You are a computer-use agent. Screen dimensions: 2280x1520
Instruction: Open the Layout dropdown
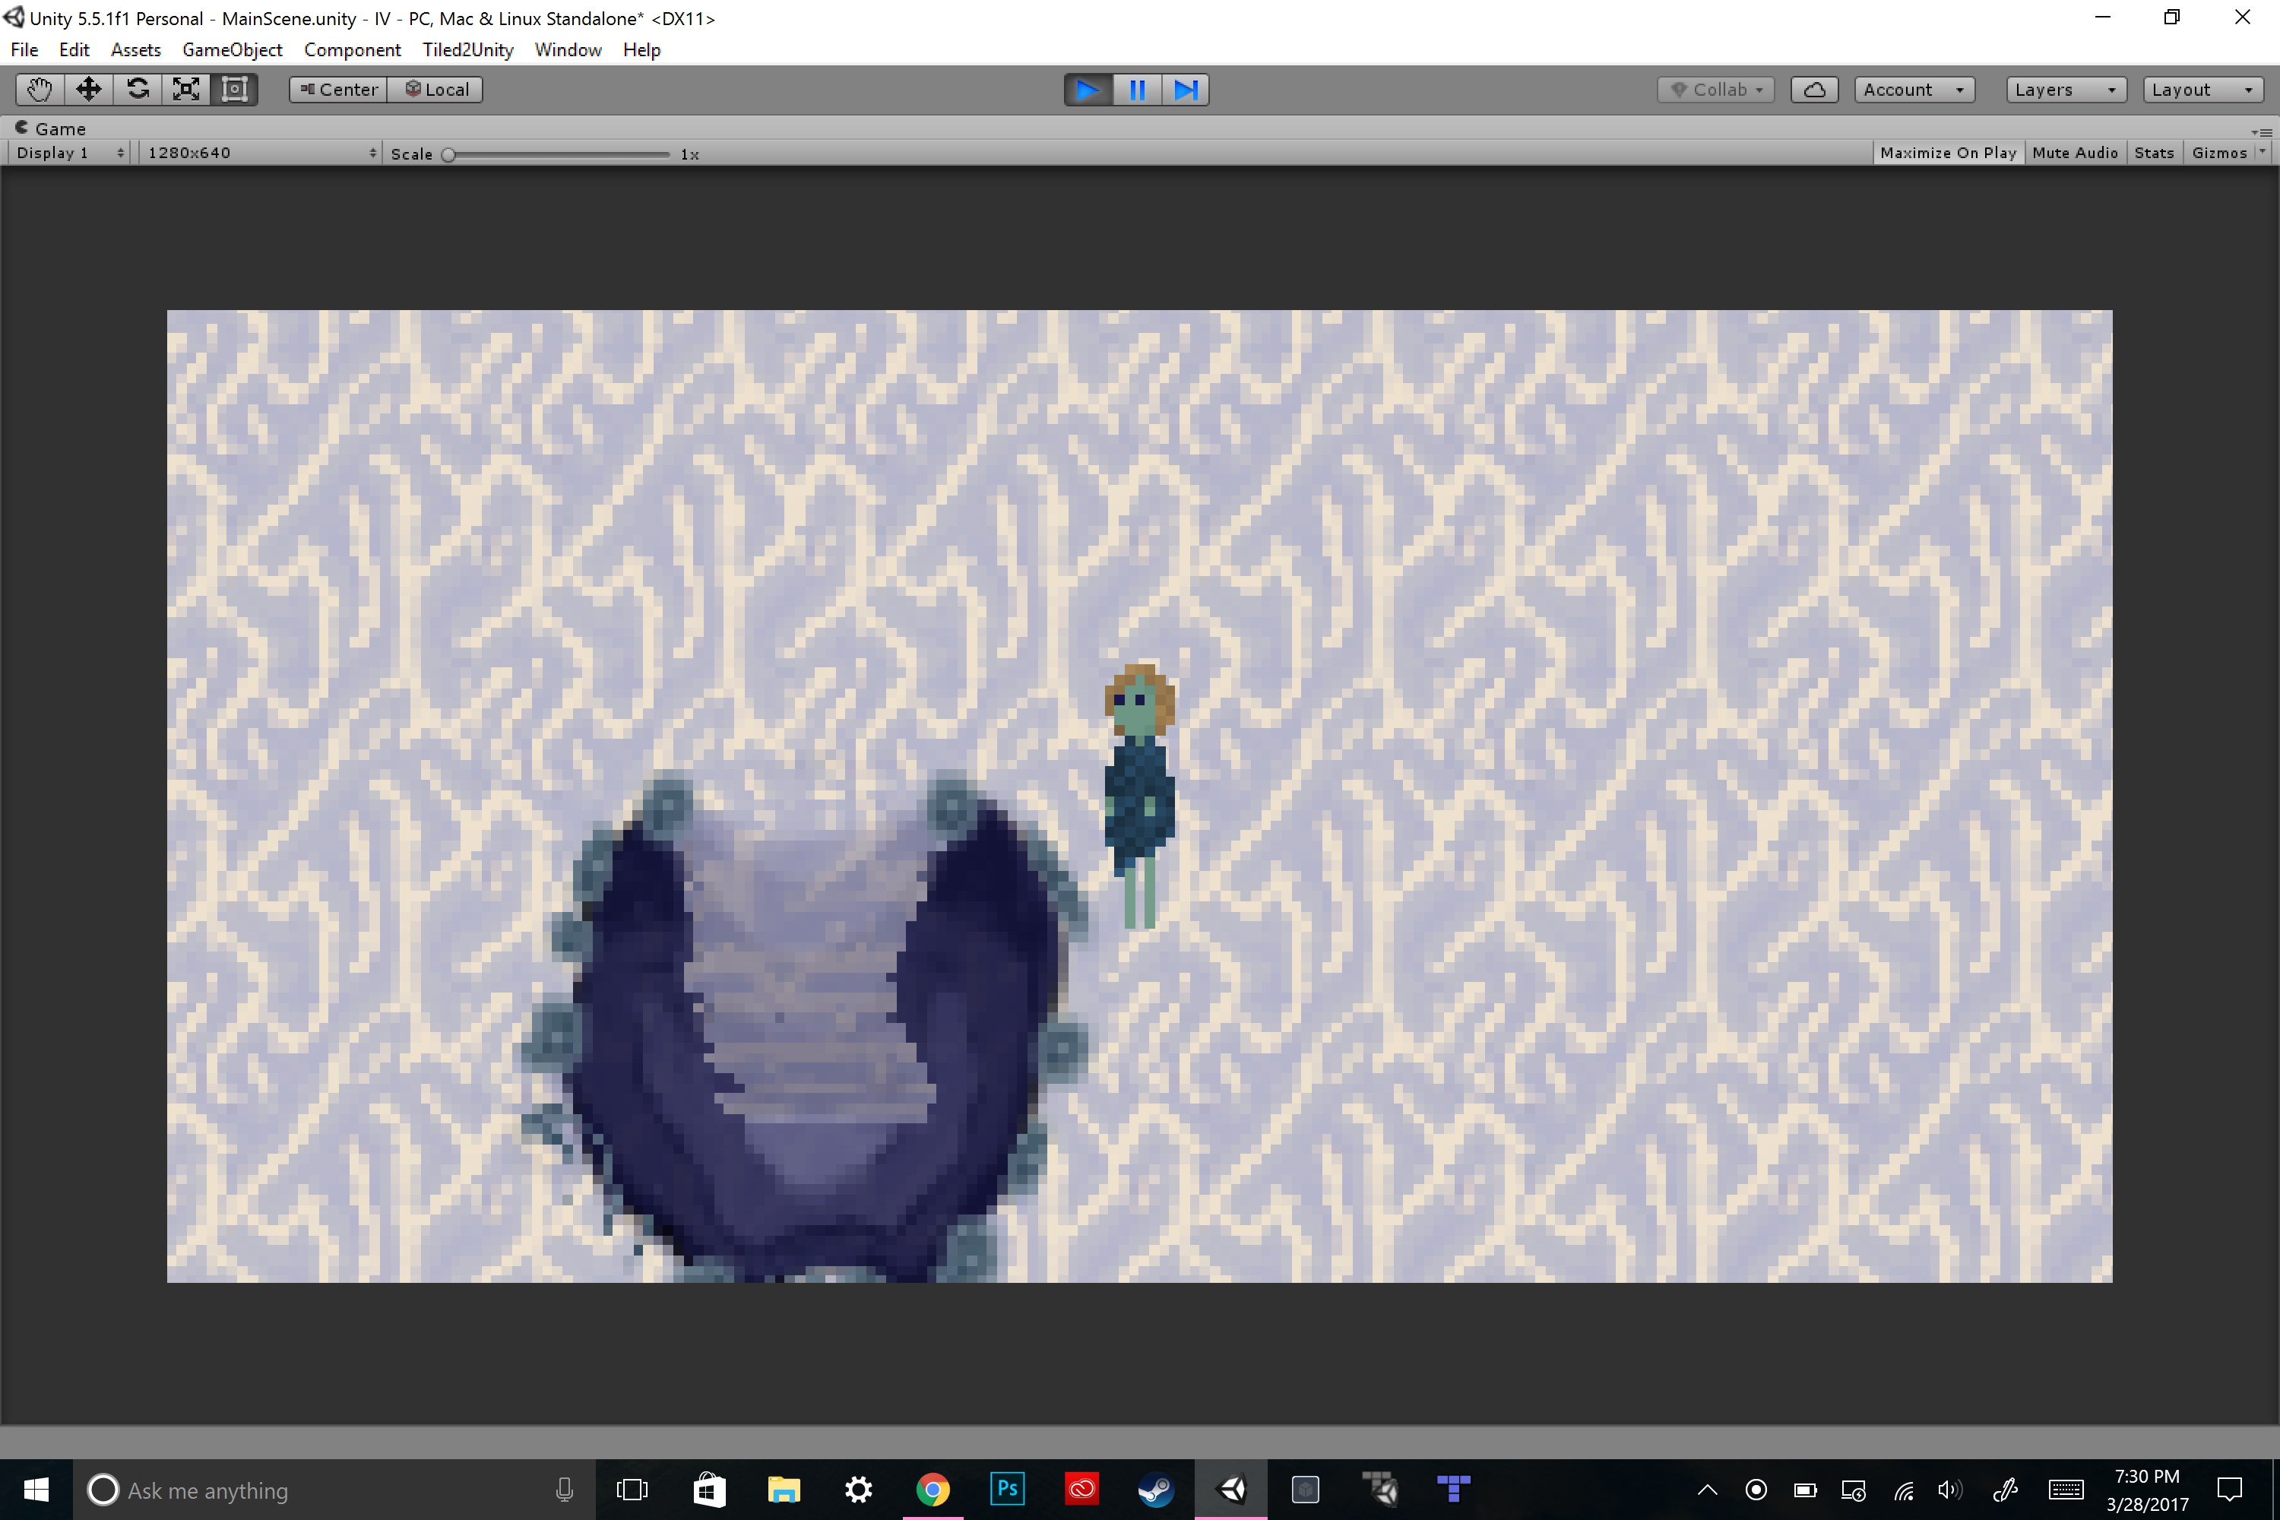click(2203, 89)
